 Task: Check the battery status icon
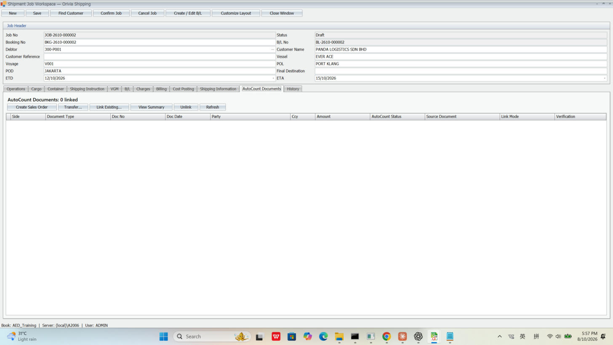point(568,336)
